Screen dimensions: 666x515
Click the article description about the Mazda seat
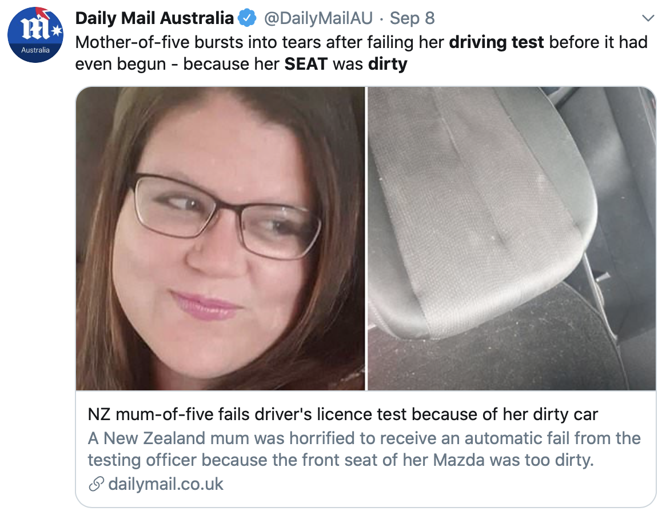coord(364,449)
